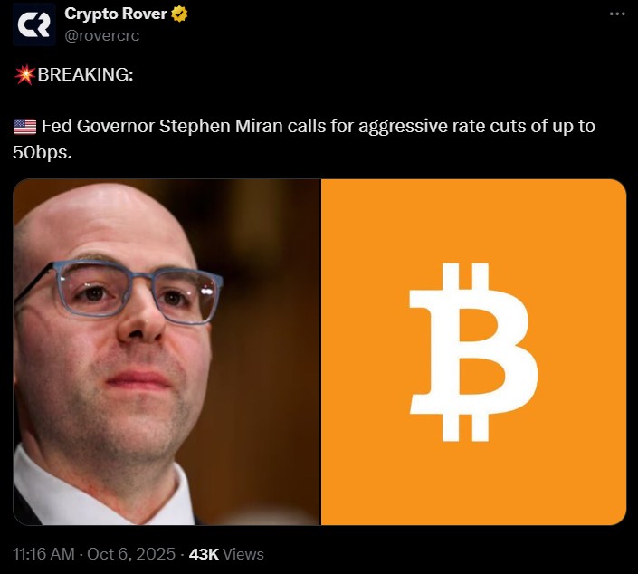Click the name Stephen Miran in tweet
Screen dimensions: 638x574
(221, 126)
